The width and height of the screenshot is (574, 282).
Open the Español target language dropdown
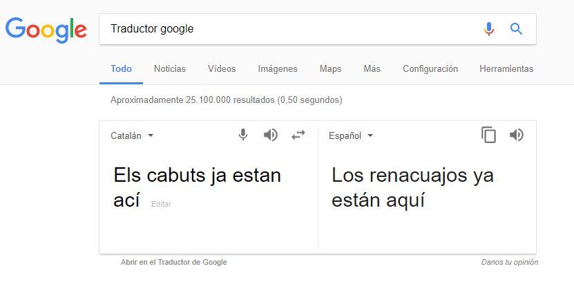click(351, 136)
